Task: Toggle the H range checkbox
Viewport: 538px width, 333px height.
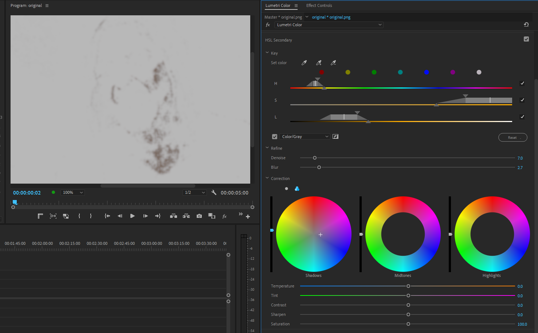Action: [x=522, y=83]
